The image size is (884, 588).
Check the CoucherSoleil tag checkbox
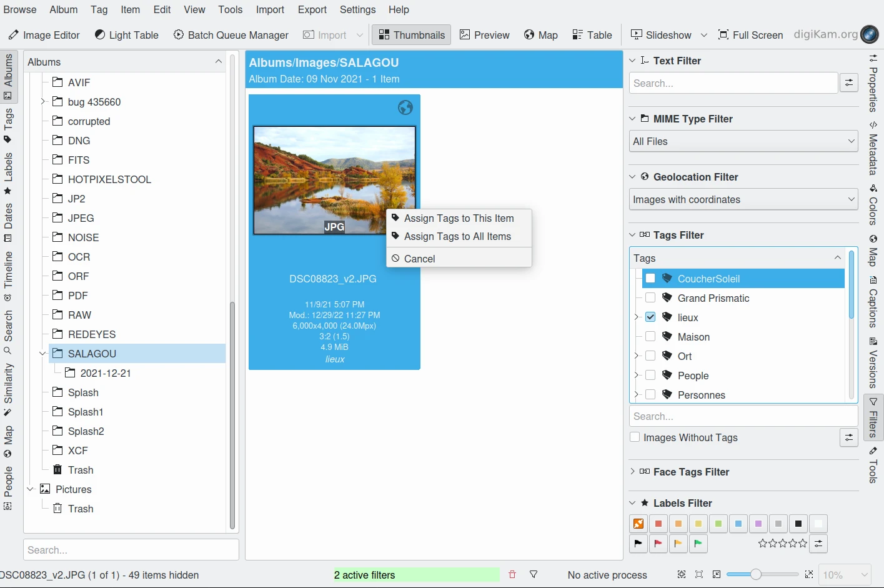point(650,279)
